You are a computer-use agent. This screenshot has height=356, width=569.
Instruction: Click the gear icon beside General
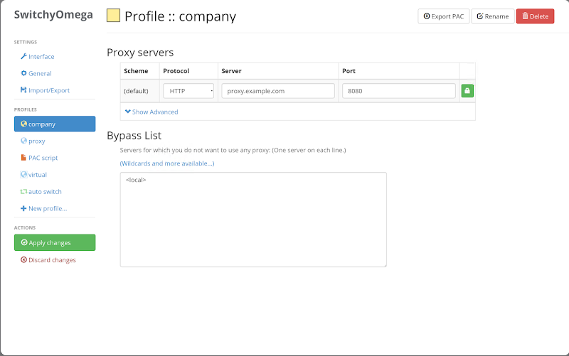coord(23,73)
